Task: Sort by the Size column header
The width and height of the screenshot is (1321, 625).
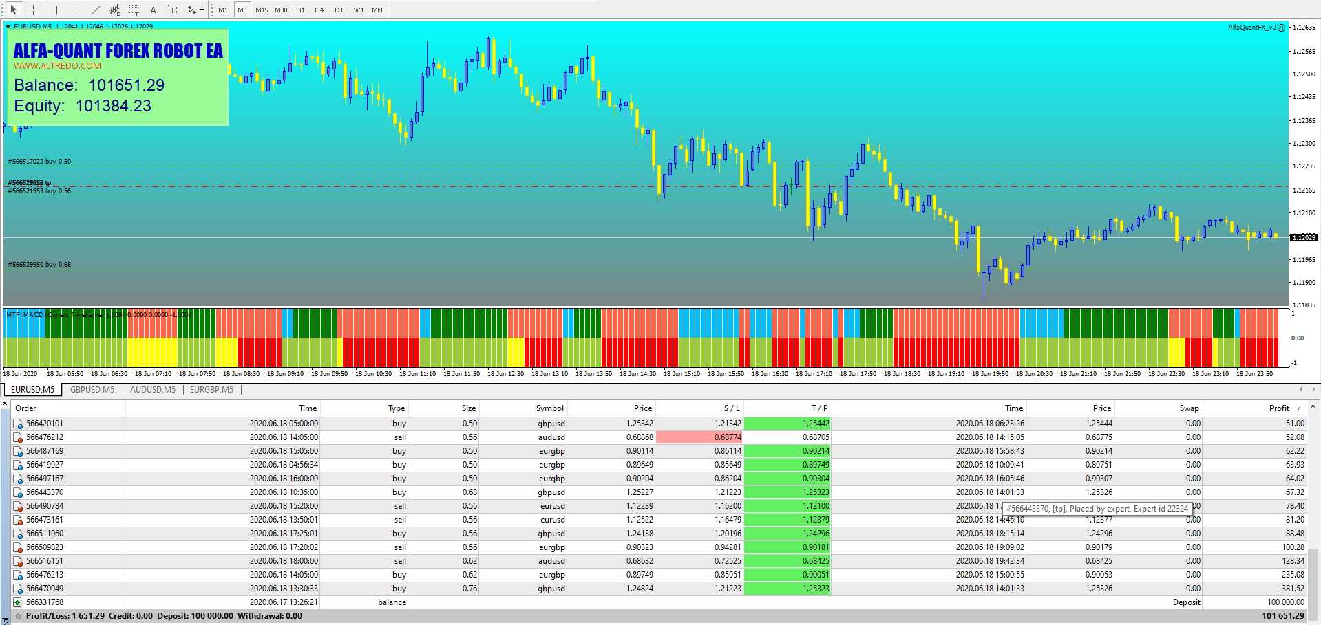Action: pyautogui.click(x=443, y=408)
